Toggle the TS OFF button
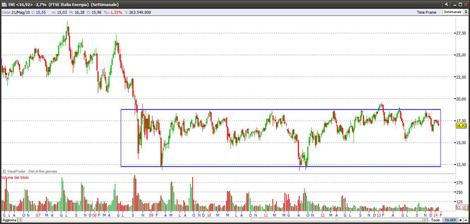470x224 pixels. (451, 220)
